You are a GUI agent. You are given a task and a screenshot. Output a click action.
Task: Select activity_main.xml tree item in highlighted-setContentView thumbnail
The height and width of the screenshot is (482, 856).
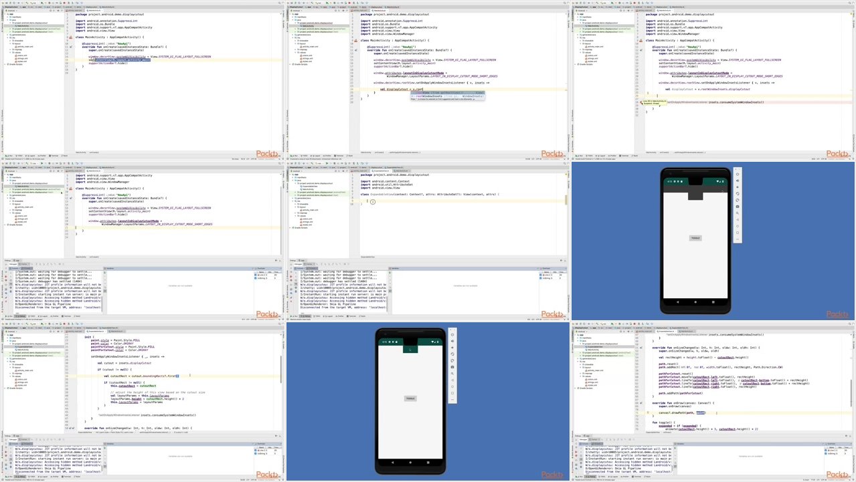pyautogui.click(x=24, y=47)
